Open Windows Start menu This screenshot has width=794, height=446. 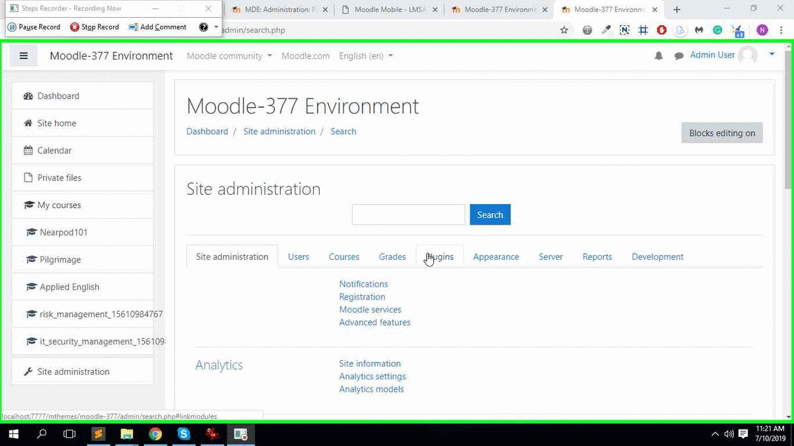(13, 434)
